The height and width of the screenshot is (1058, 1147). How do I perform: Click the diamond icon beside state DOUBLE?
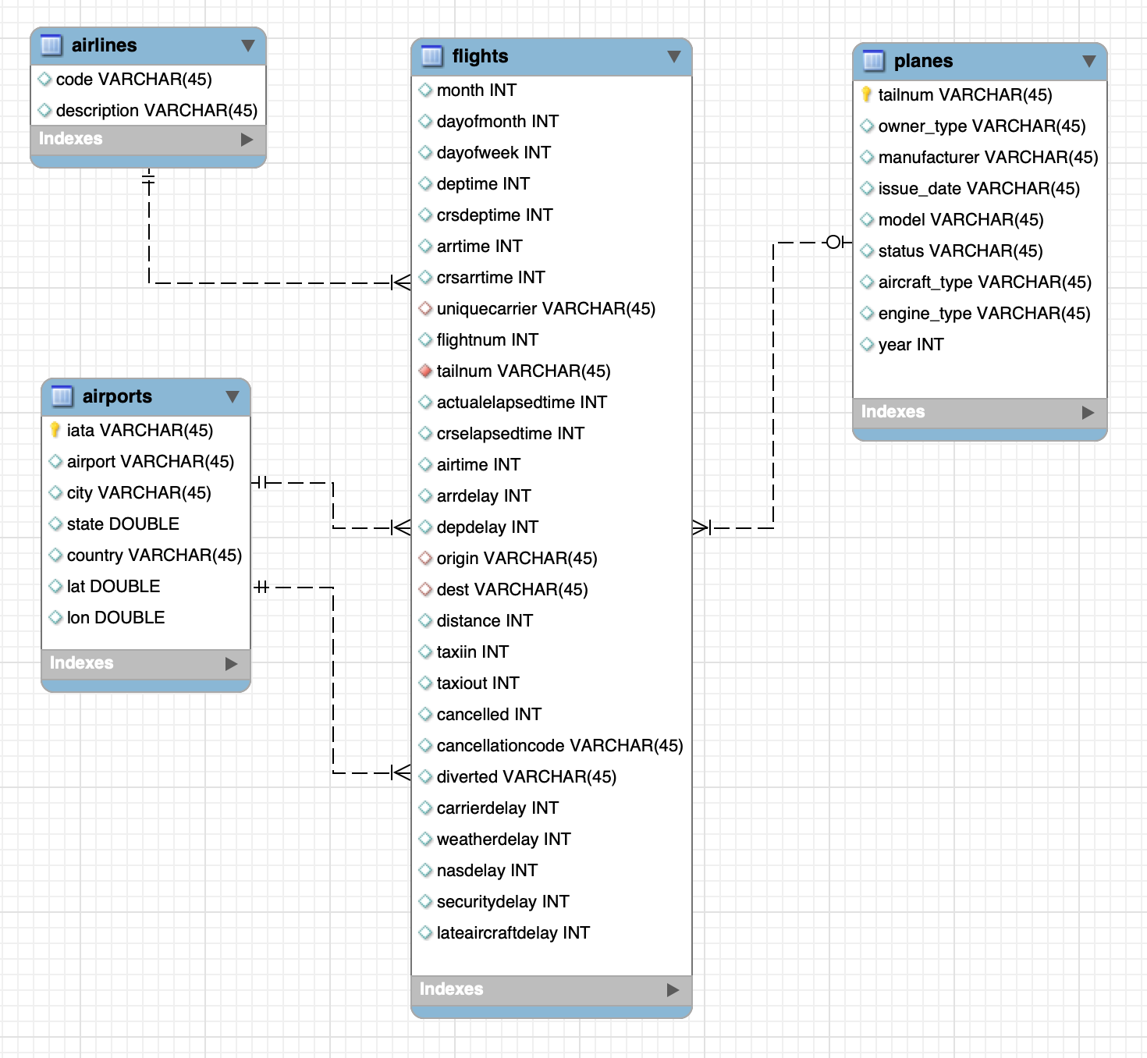pos(55,524)
